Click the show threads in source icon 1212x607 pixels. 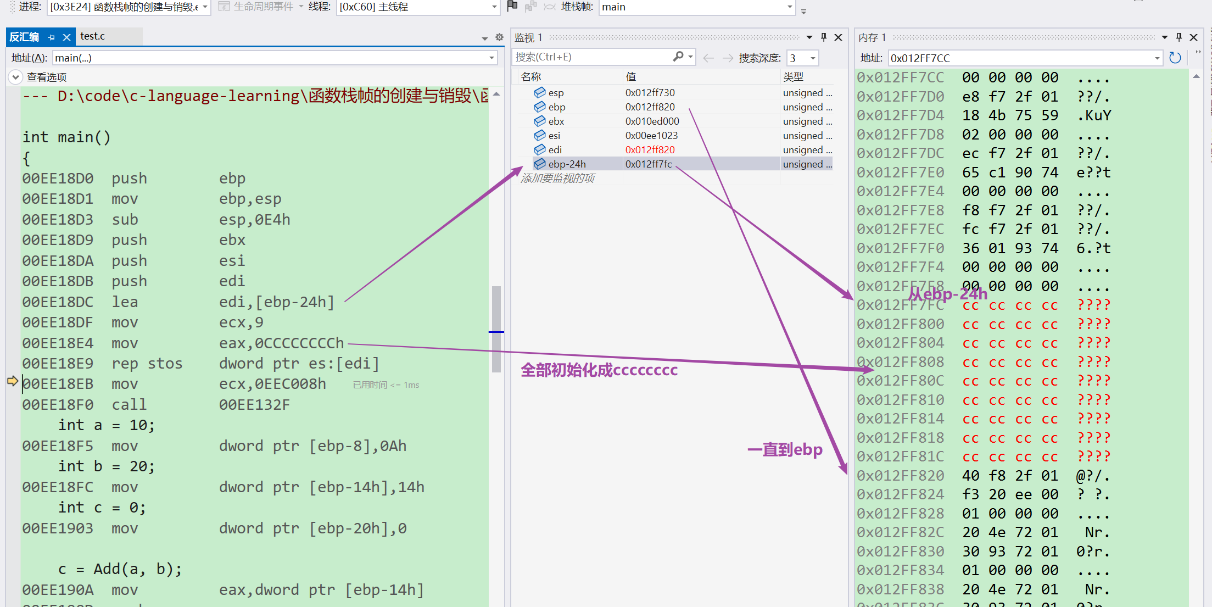point(530,7)
